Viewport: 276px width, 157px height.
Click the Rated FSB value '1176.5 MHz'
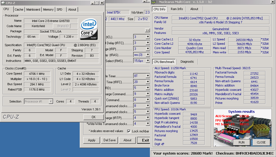tap(37, 89)
